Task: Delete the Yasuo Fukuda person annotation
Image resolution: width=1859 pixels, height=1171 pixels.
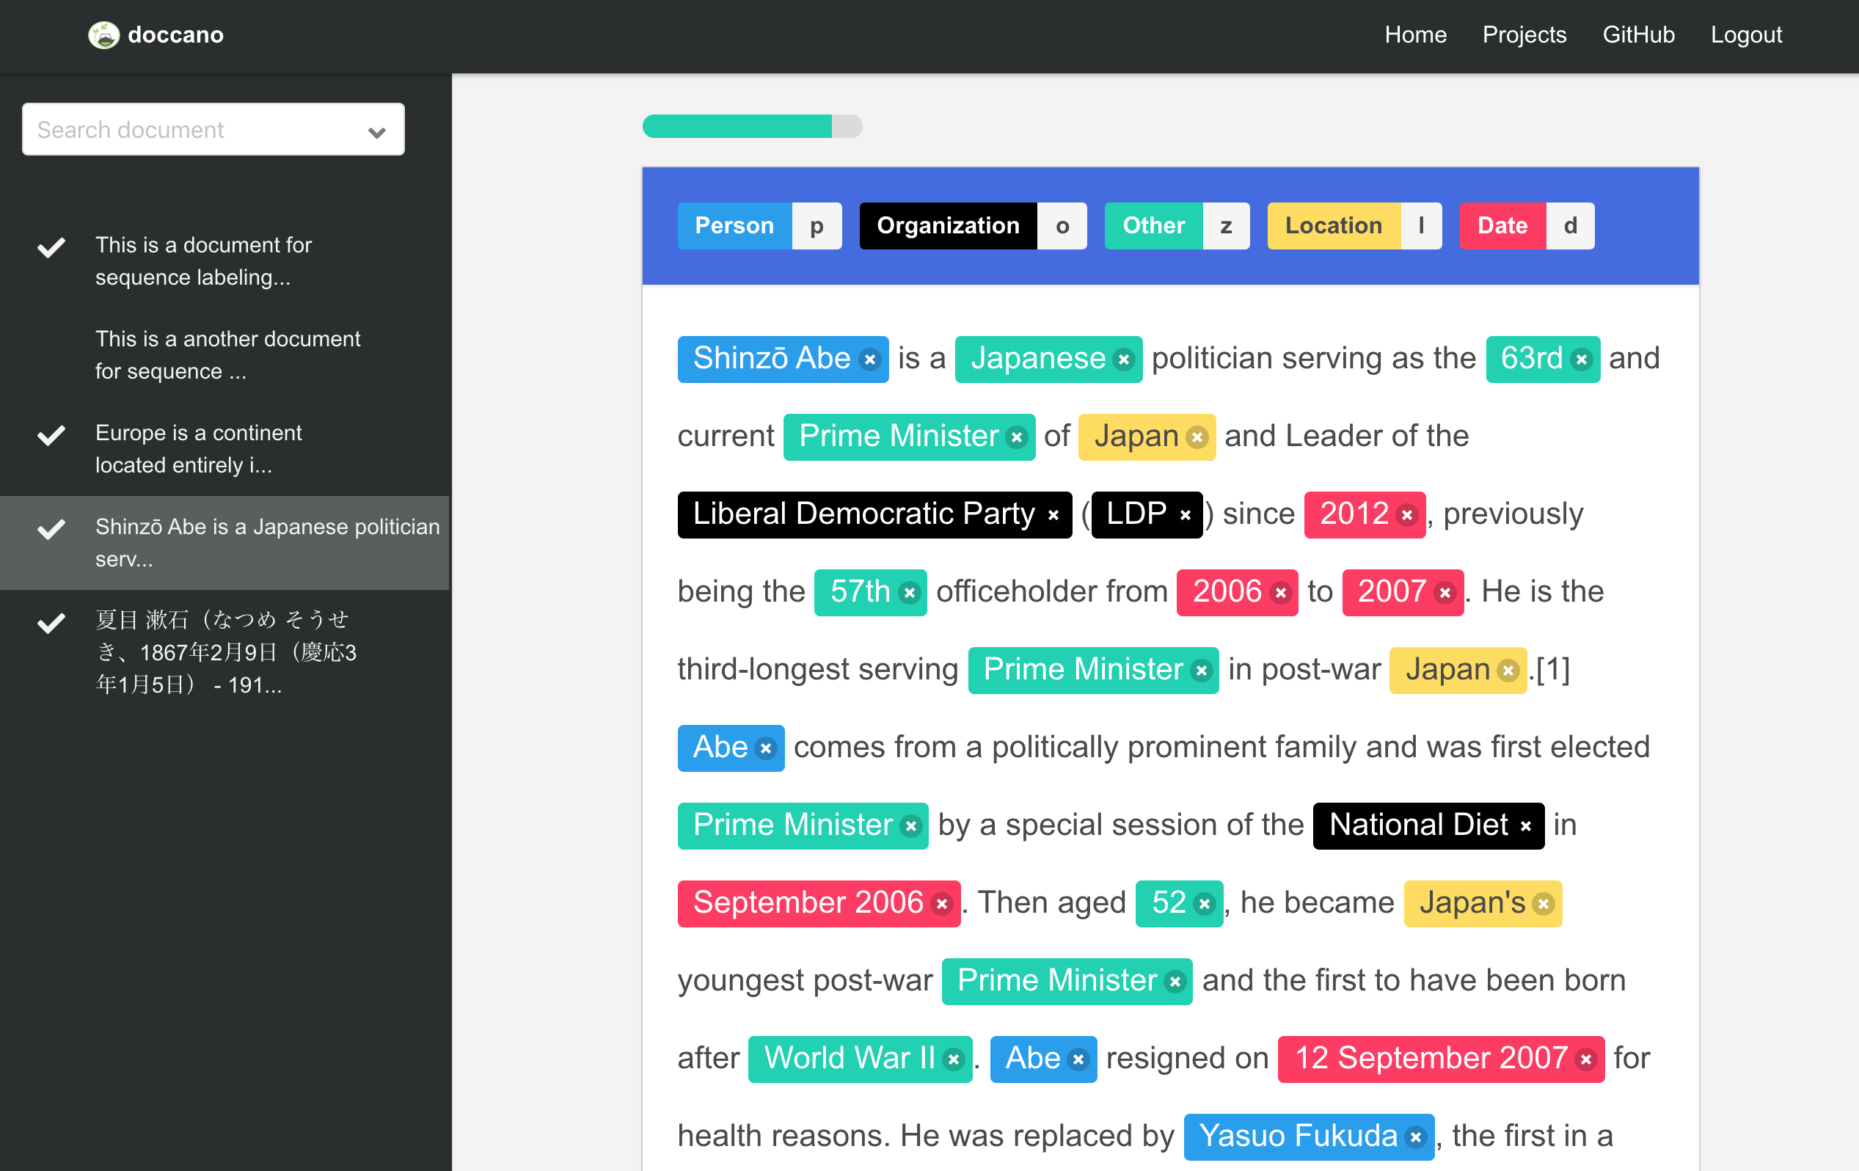Action: click(x=1415, y=1138)
